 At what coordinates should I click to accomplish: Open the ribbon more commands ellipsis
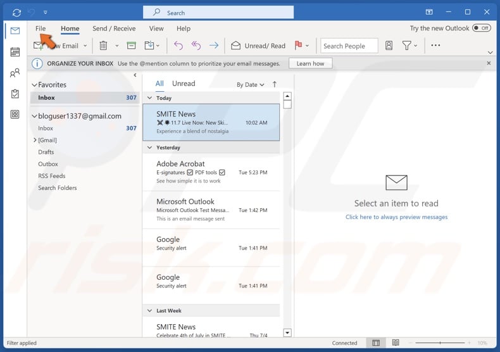(x=435, y=46)
